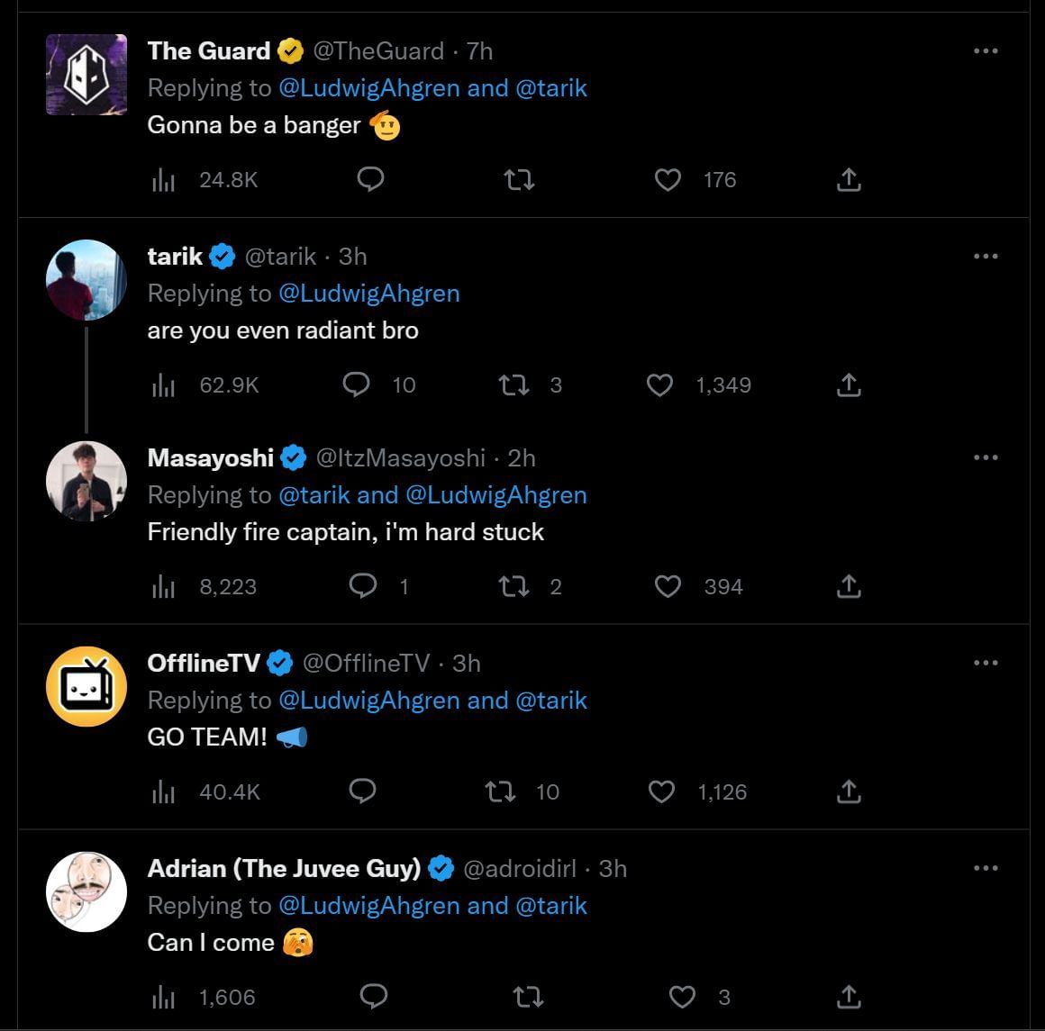Reply to Adrian's "Can I come" tweet
This screenshot has height=1031, width=1045.
(373, 996)
